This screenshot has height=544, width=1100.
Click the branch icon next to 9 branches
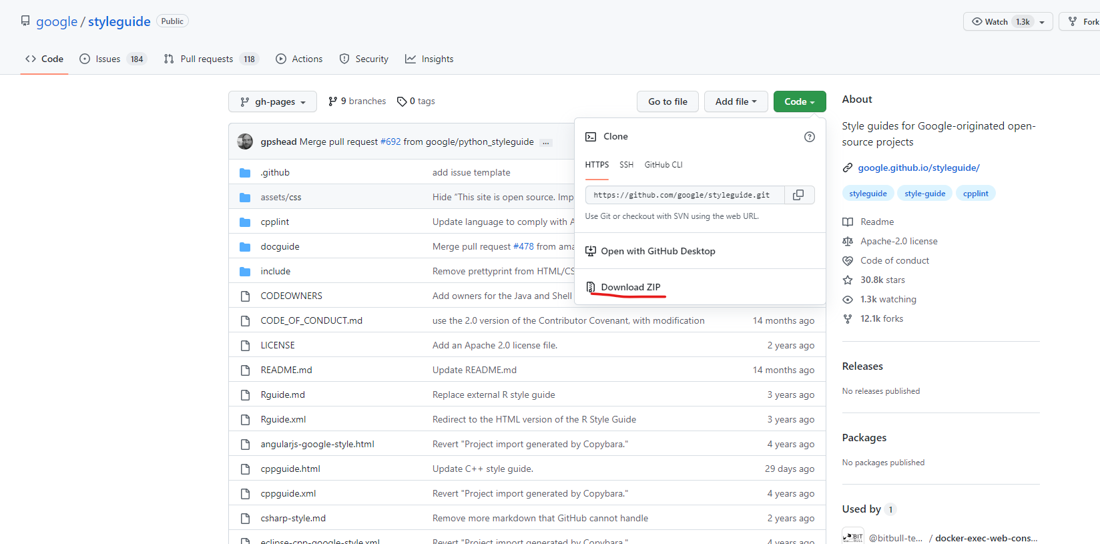[x=332, y=101]
